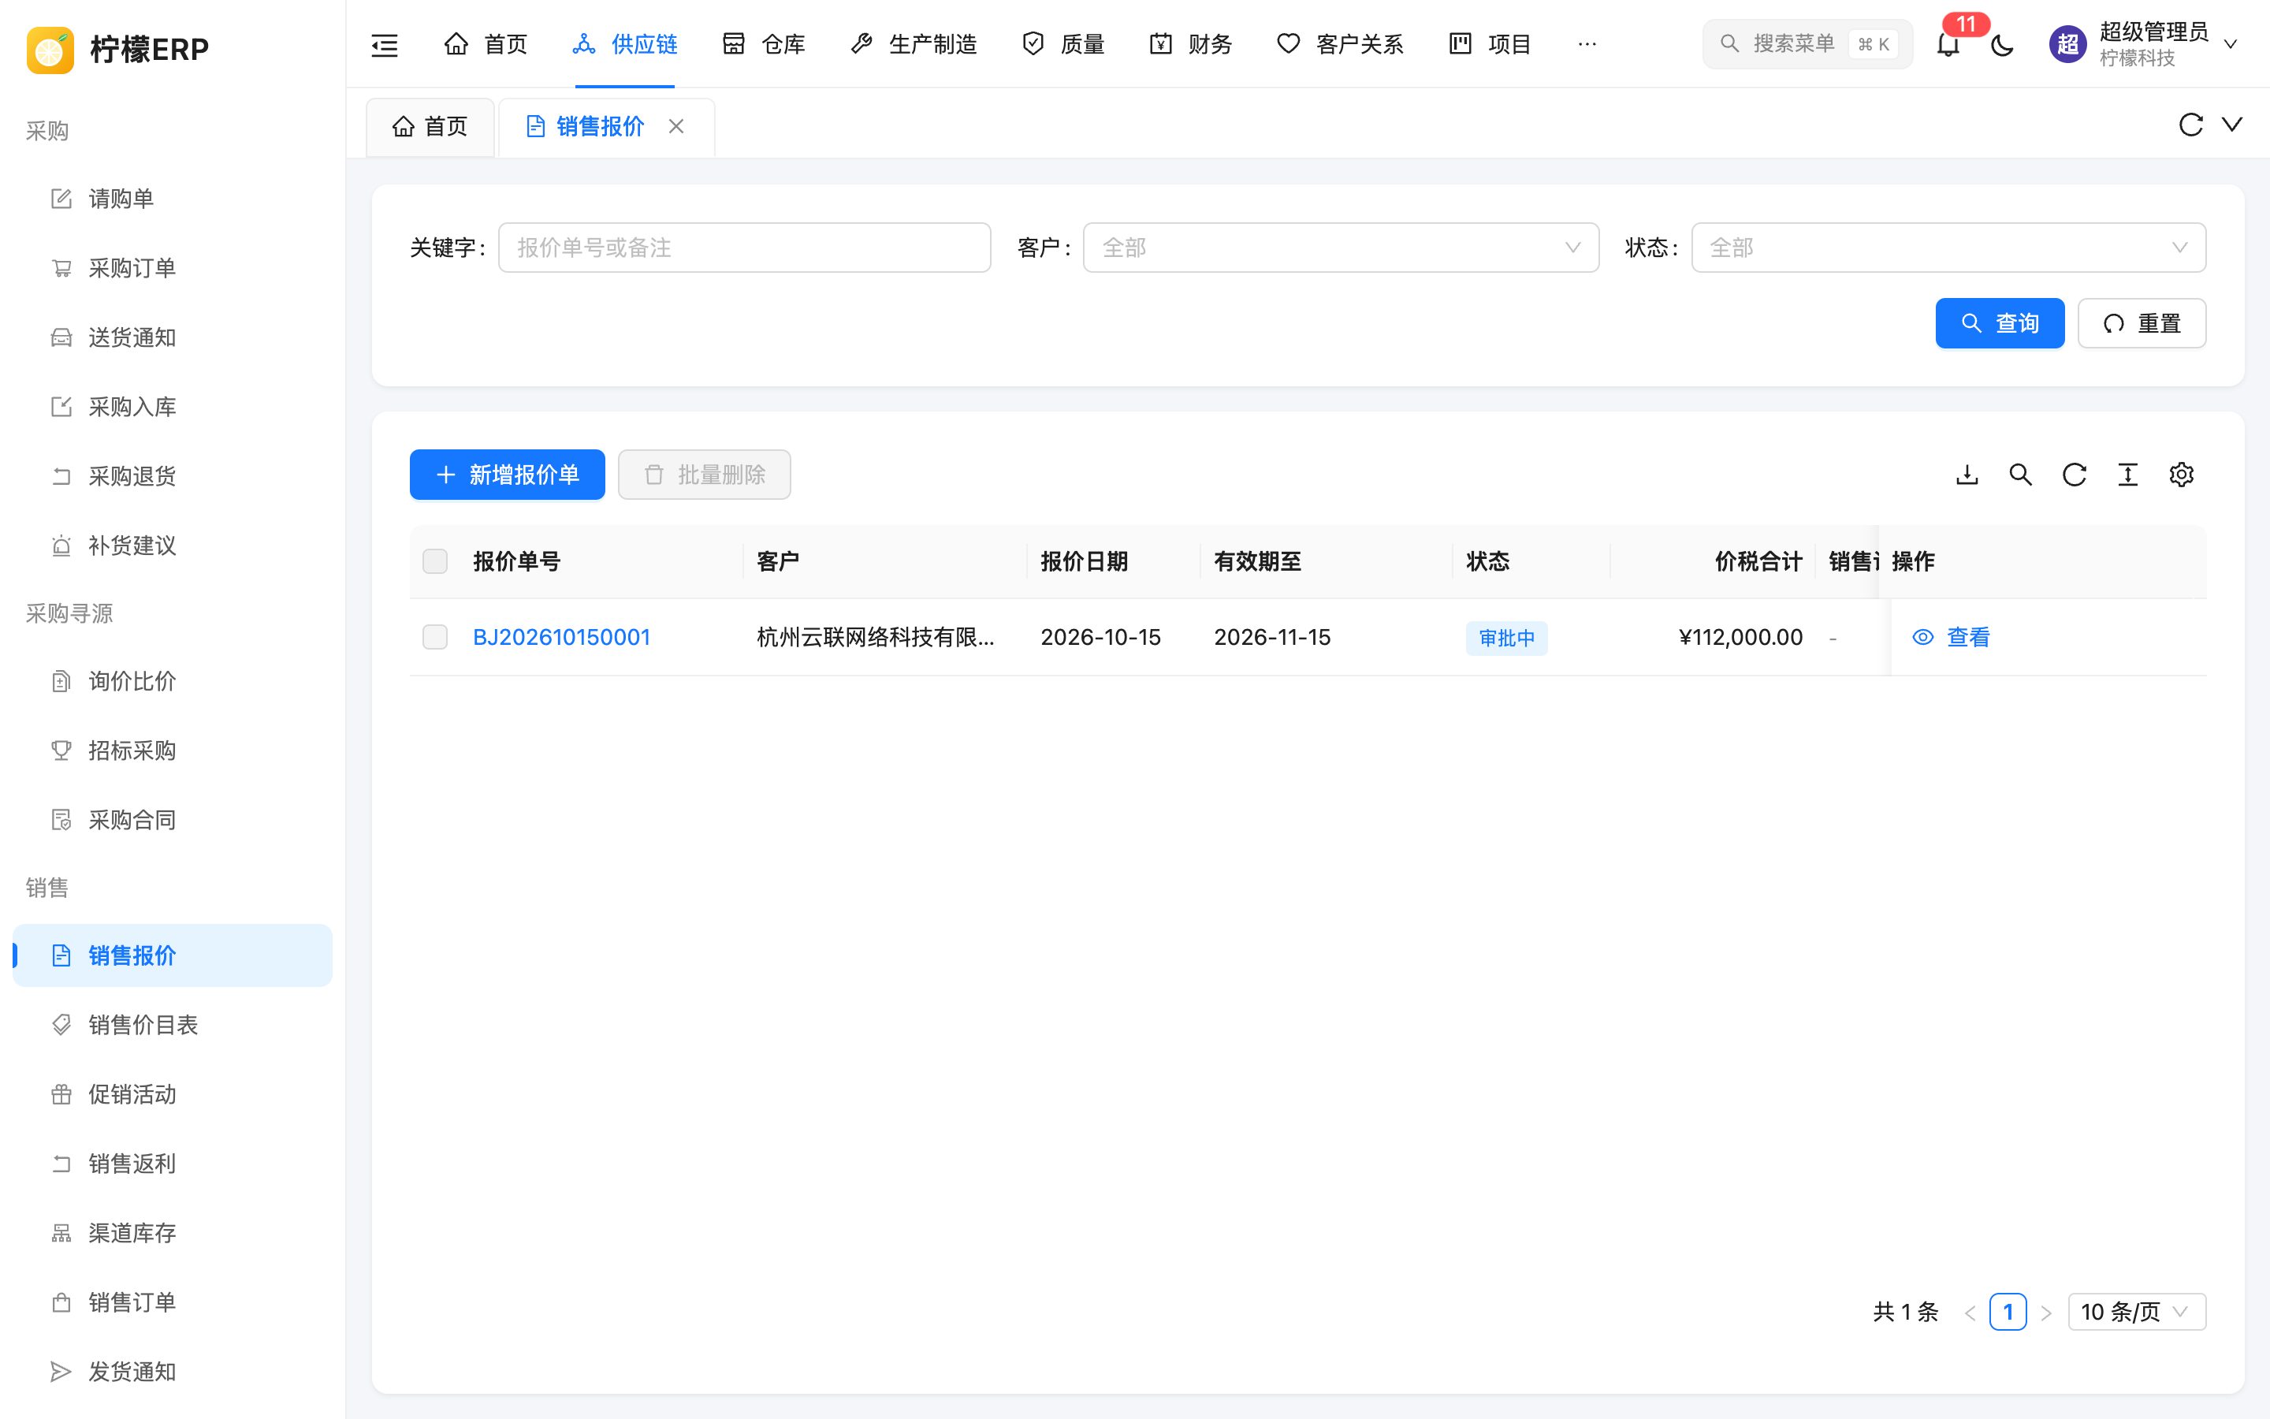The height and width of the screenshot is (1419, 2270).
Task: Click the 查询 search button
Action: 2000,324
